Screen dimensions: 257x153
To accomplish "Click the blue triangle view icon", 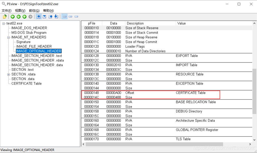I will click(x=44, y=17).
